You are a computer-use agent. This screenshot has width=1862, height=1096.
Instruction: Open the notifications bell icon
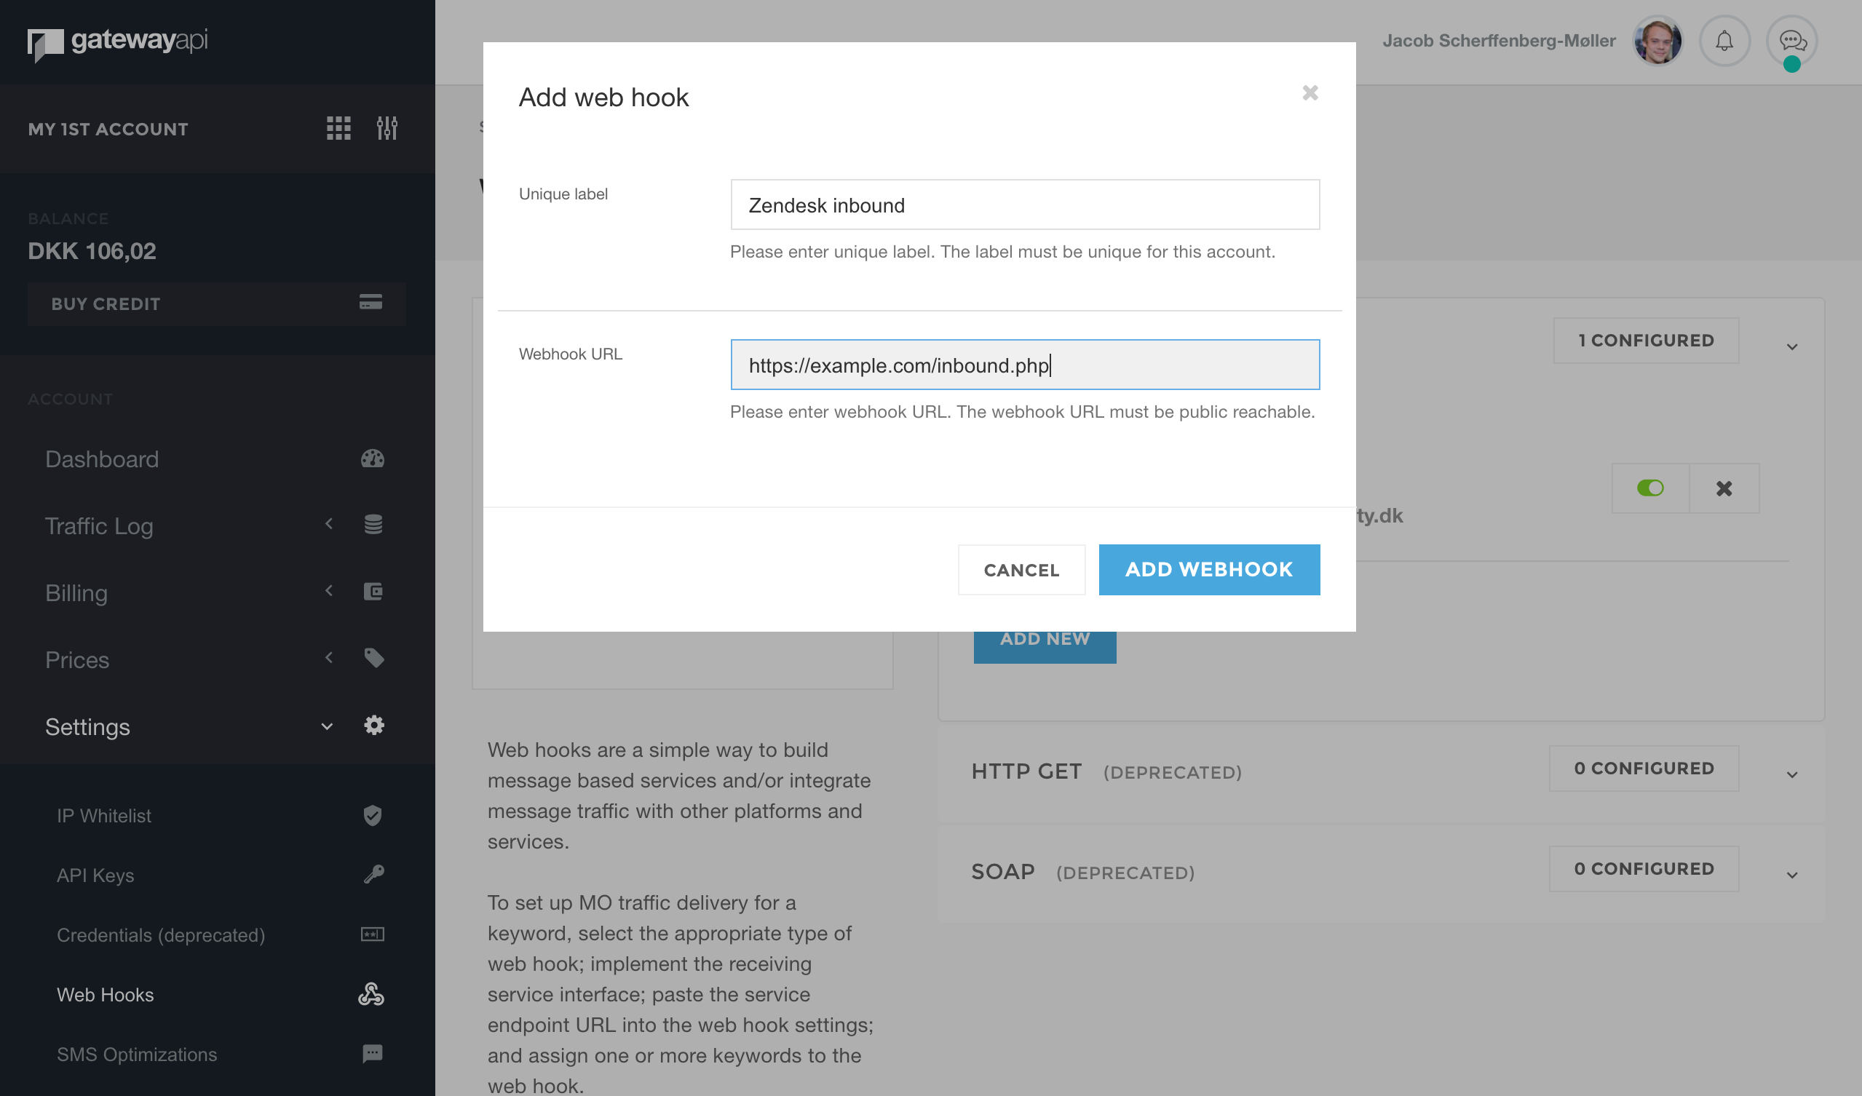[1724, 41]
